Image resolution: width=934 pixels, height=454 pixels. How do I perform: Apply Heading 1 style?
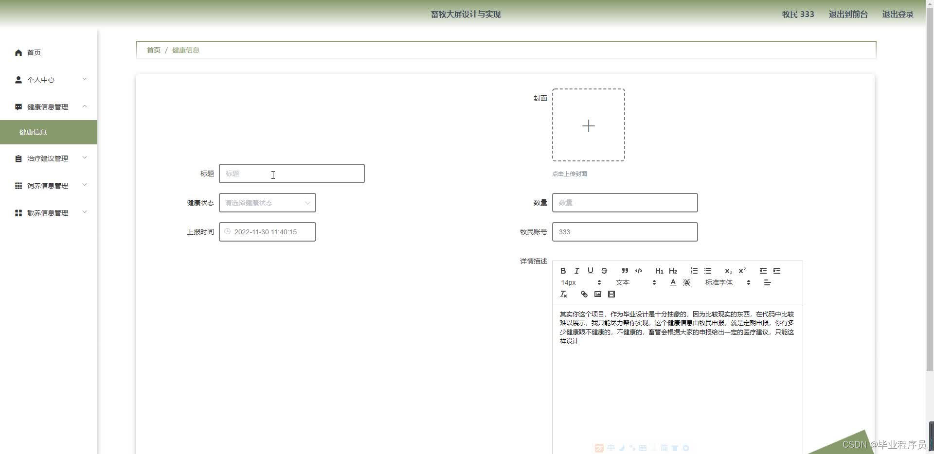pyautogui.click(x=659, y=271)
